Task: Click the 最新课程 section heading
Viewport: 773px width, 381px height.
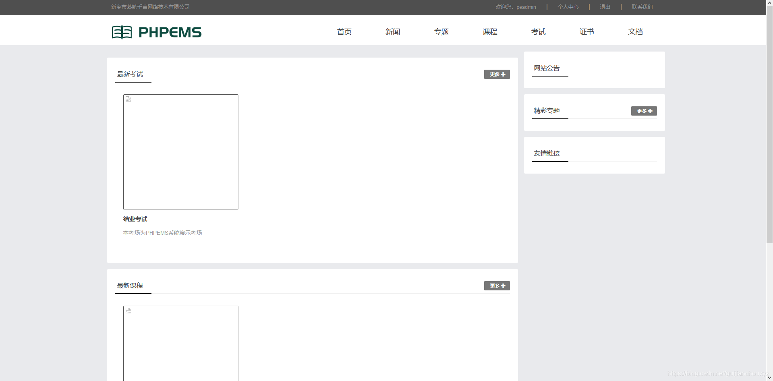Action: coord(130,286)
